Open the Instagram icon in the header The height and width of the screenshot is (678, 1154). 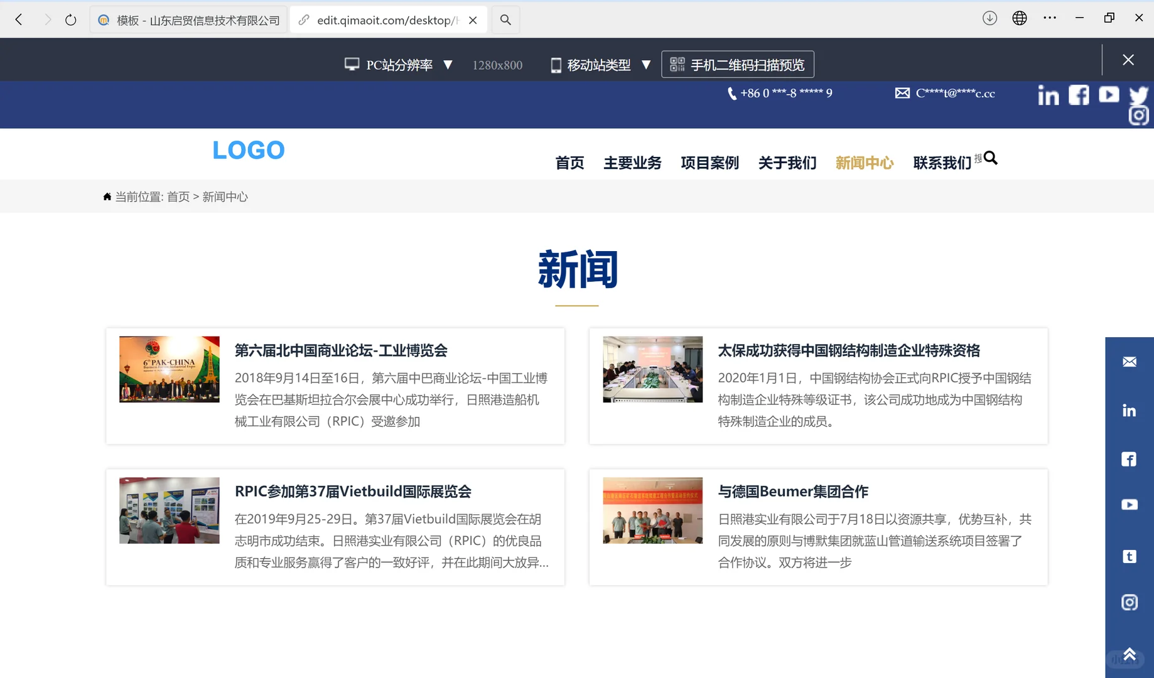(1138, 116)
